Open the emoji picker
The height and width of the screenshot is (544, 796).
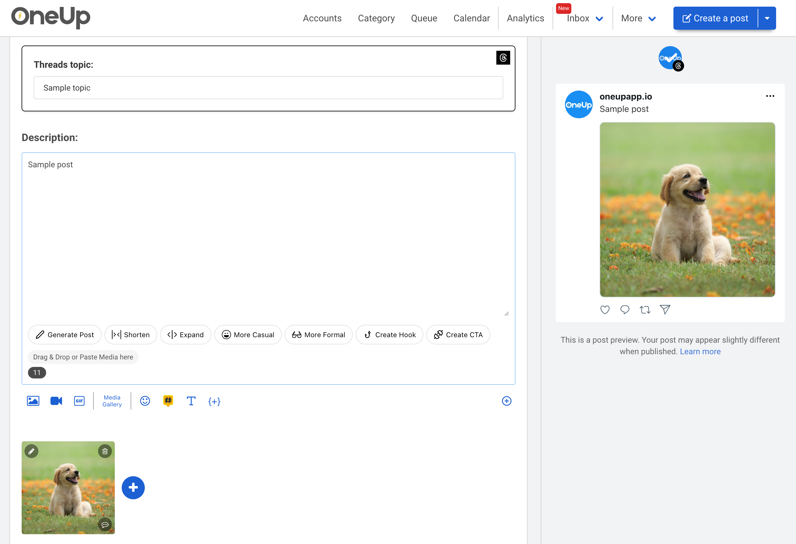(145, 401)
